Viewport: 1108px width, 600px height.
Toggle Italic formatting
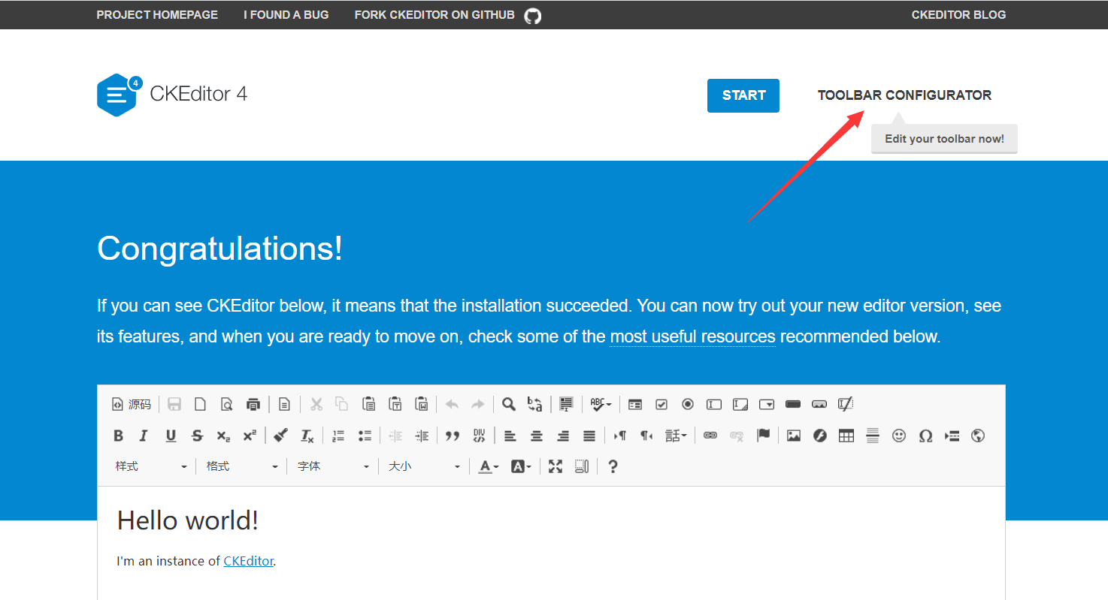(144, 436)
